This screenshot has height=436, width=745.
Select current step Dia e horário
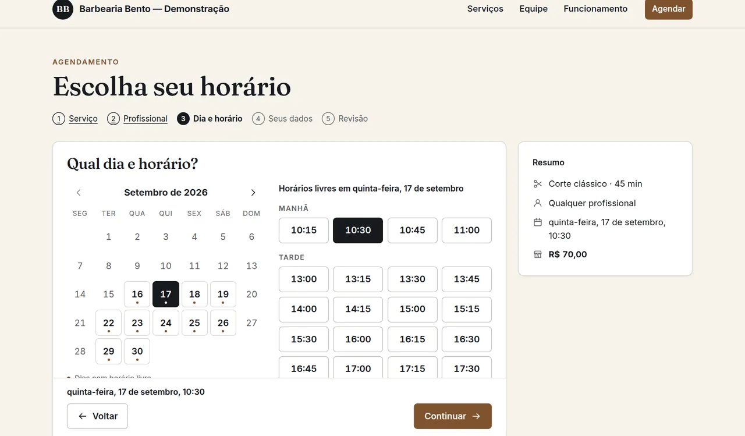pos(210,119)
